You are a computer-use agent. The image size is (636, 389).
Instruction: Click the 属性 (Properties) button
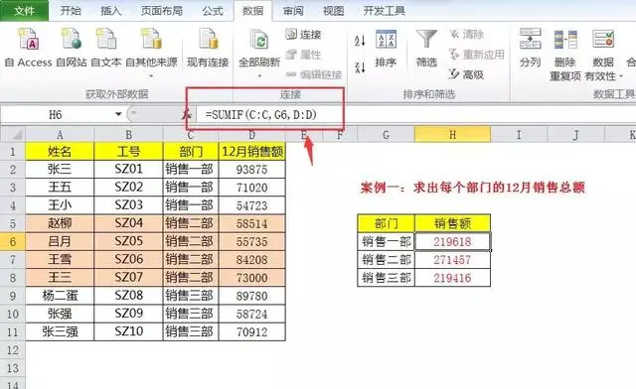pyautogui.click(x=304, y=55)
